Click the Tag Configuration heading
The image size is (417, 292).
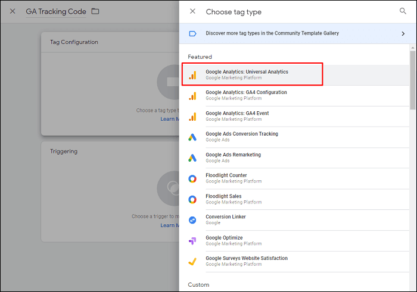coord(74,42)
